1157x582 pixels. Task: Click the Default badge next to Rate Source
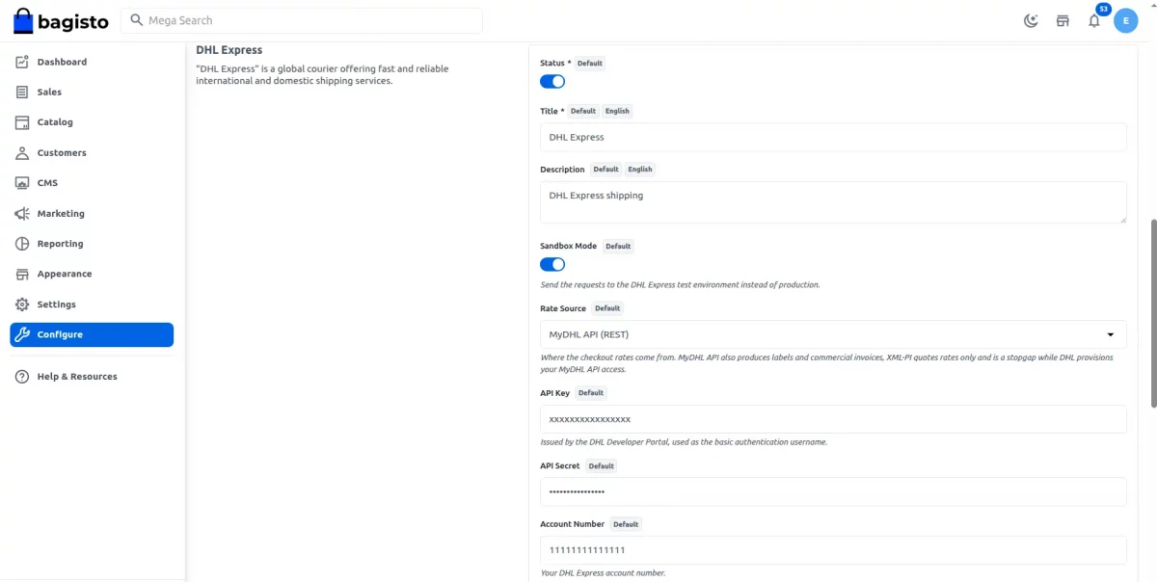pos(607,308)
